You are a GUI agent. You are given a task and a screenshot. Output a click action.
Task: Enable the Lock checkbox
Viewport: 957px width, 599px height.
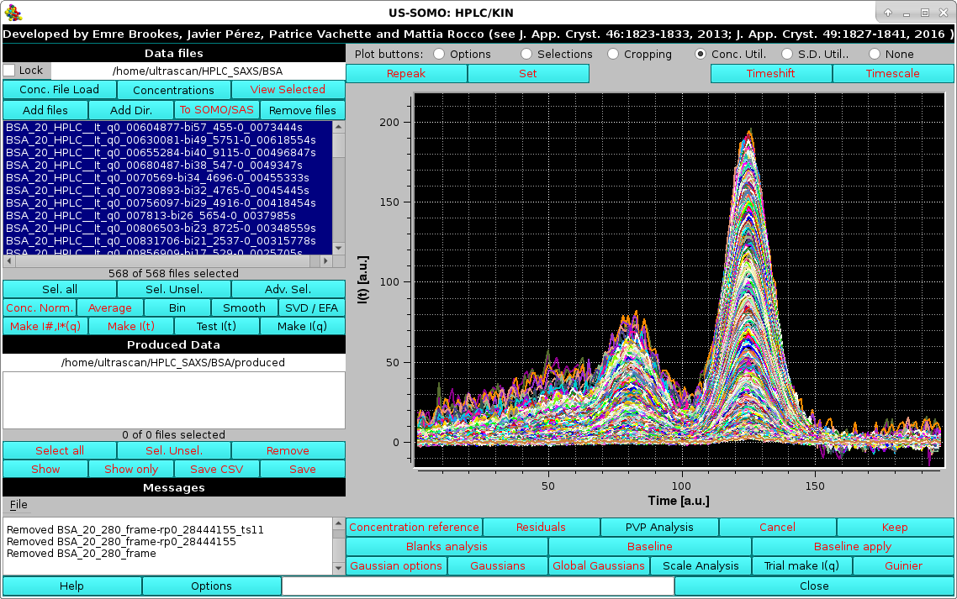pyautogui.click(x=8, y=70)
